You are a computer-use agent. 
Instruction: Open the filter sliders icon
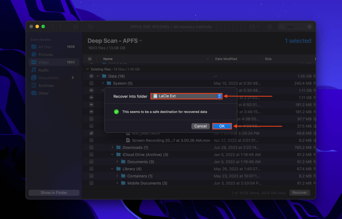click(269, 27)
